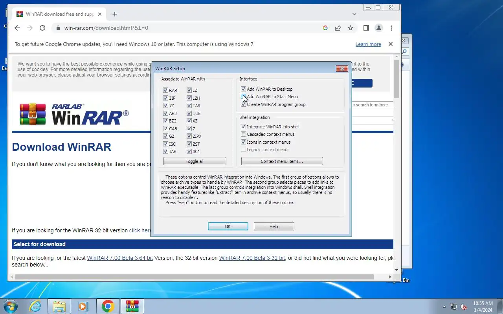The image size is (503, 314).
Task: Click the padlock site info icon
Action: click(58, 28)
